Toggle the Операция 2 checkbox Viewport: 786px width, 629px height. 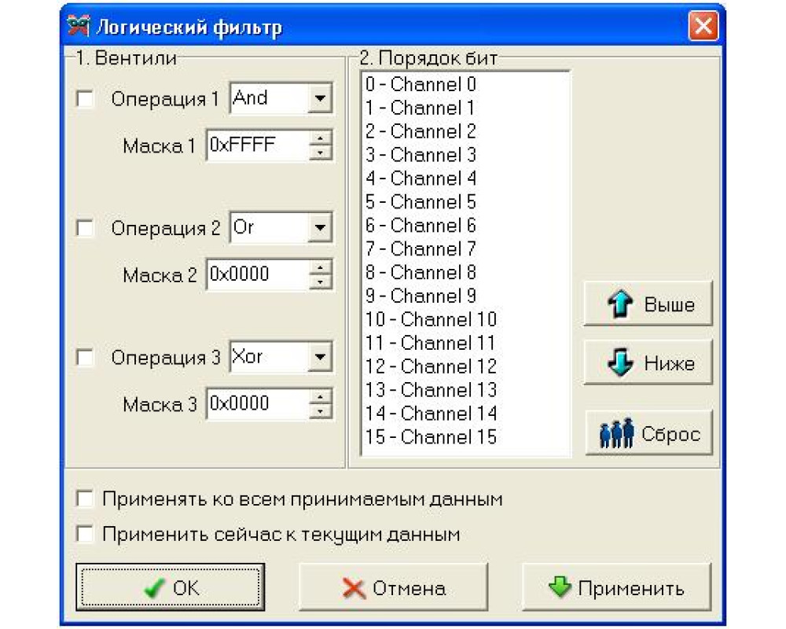pyautogui.click(x=85, y=229)
